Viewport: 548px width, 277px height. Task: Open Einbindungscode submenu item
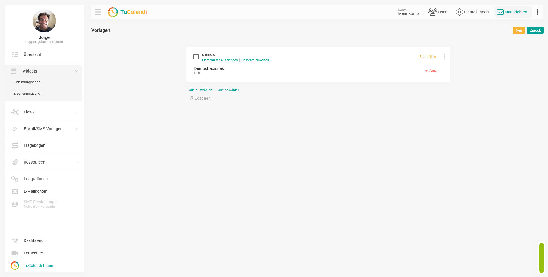(27, 82)
